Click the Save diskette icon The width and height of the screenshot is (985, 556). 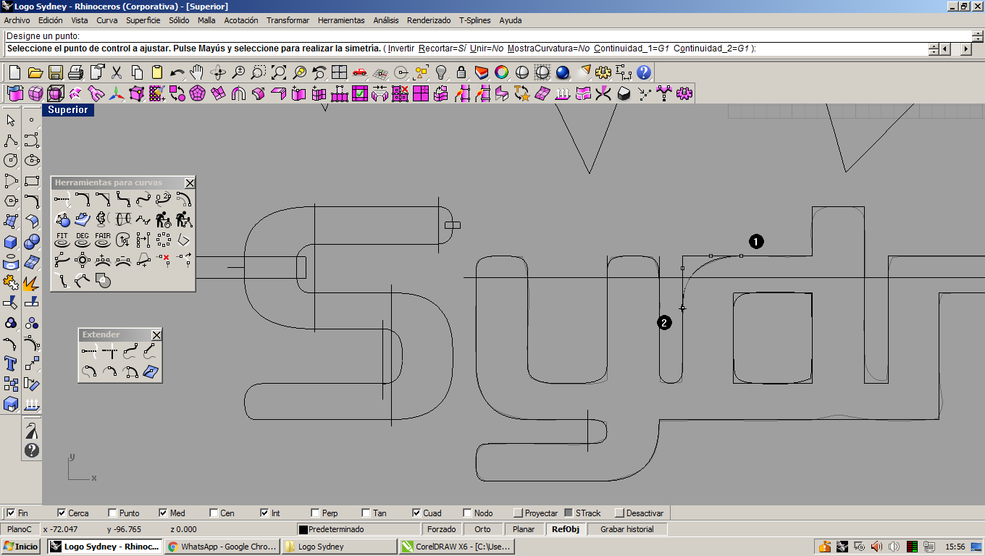tap(55, 72)
